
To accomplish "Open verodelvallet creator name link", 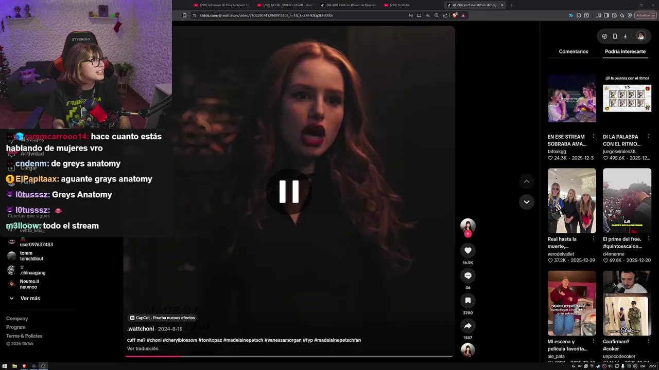I will 561,254.
